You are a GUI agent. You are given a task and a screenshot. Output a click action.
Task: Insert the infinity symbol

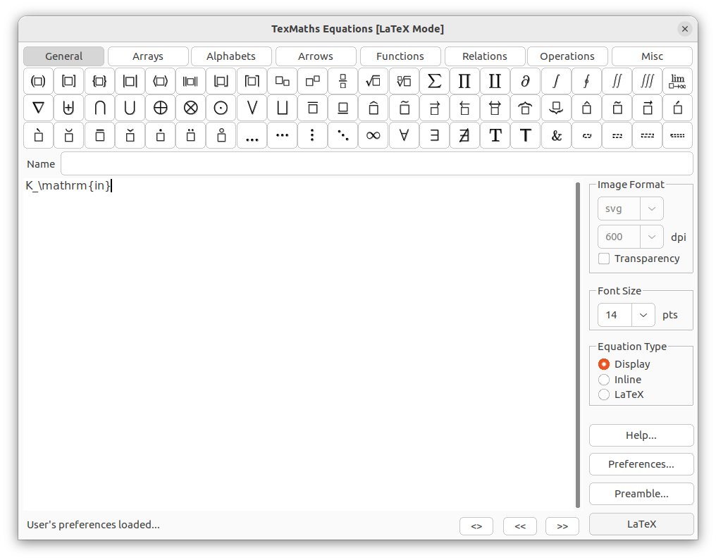373,135
